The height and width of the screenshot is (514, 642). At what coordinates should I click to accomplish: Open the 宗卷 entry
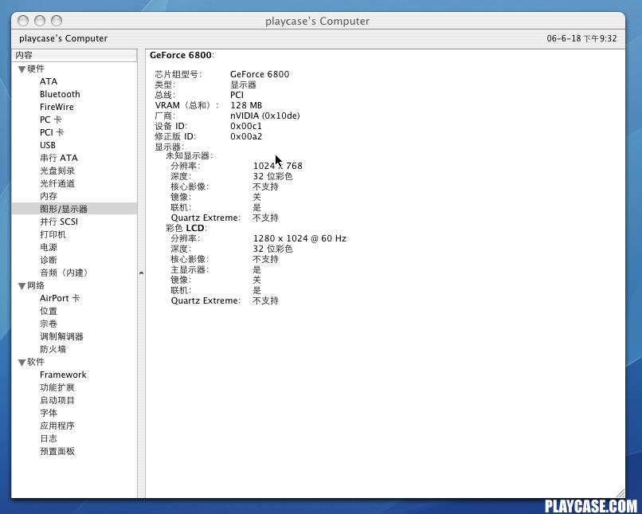(x=49, y=324)
